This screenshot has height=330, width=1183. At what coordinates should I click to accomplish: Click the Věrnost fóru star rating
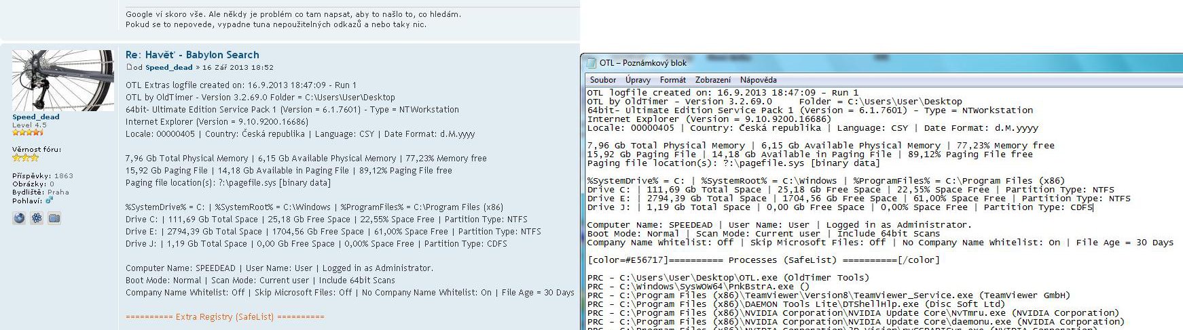[x=25, y=157]
